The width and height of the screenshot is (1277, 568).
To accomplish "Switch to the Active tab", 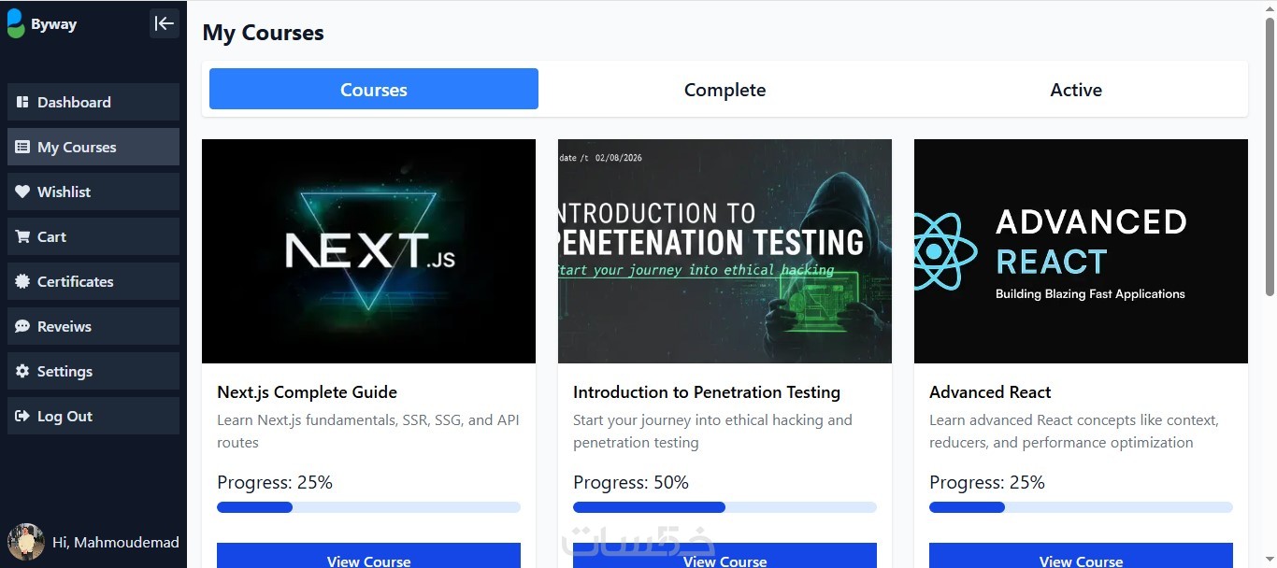I will click(x=1076, y=89).
